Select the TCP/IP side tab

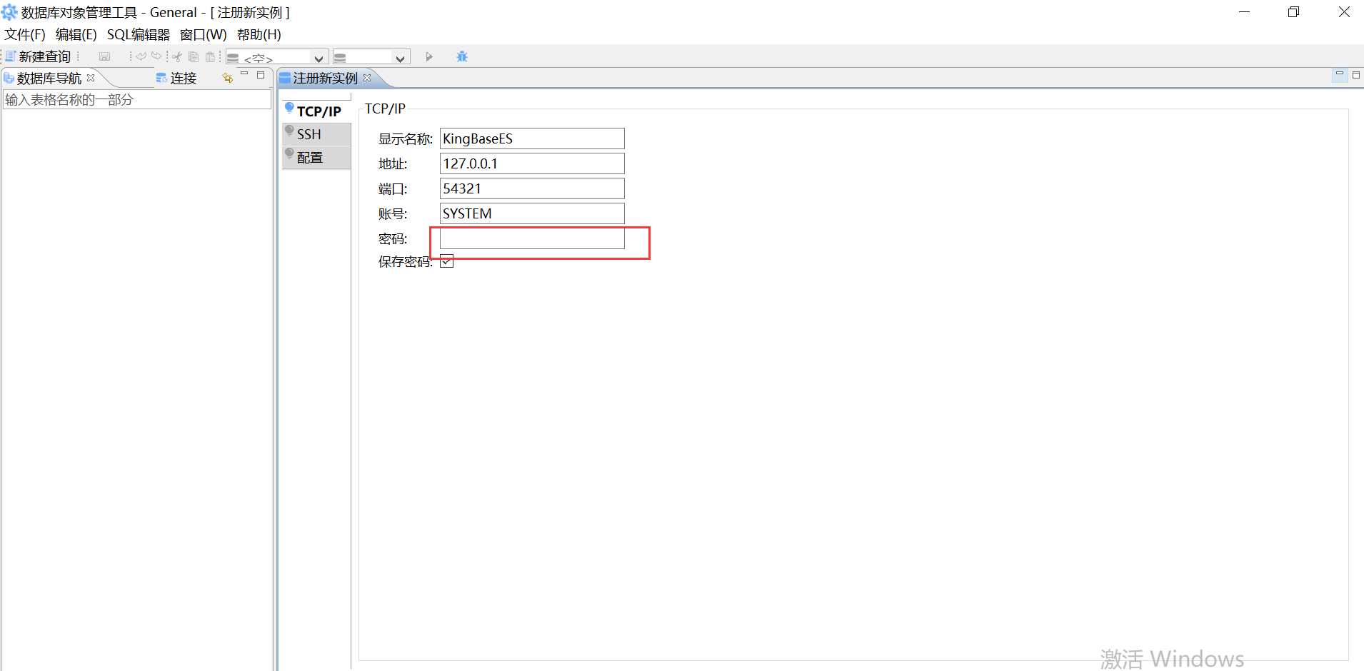point(316,111)
